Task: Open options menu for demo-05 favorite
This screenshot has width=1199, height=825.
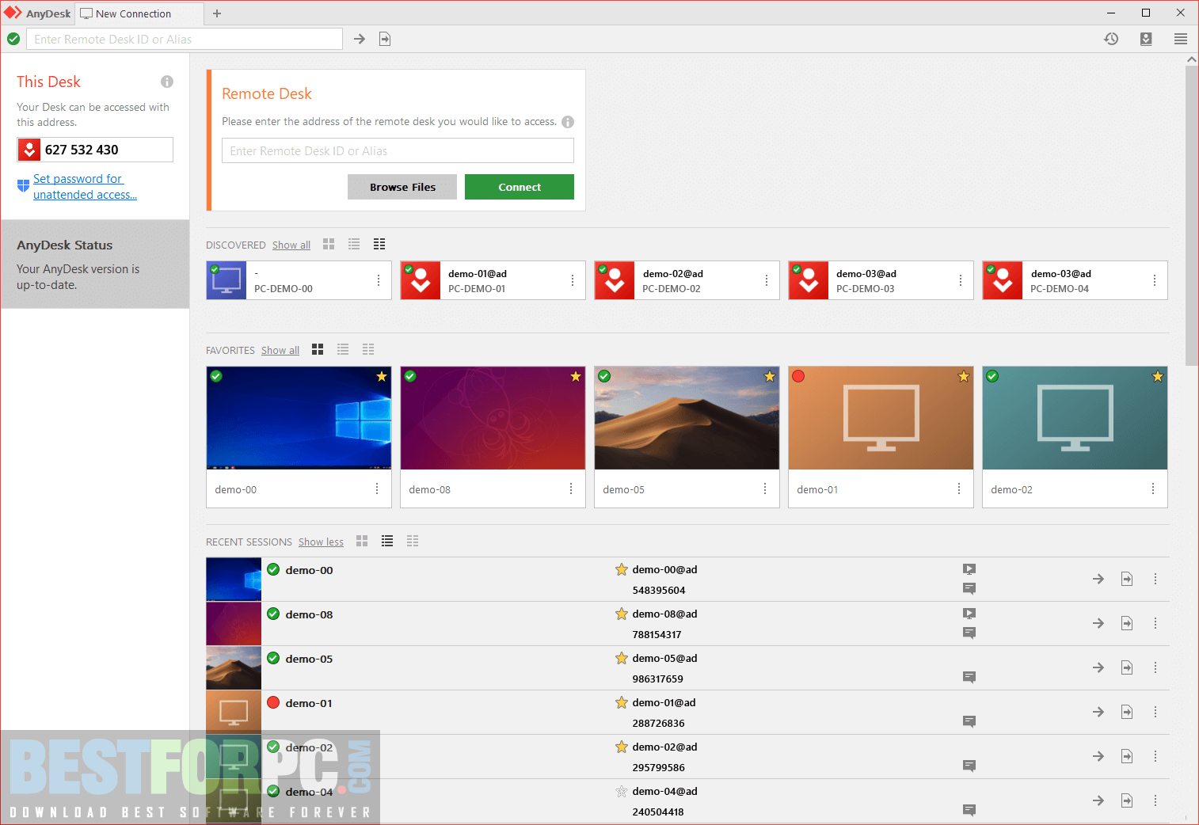Action: coord(765,489)
